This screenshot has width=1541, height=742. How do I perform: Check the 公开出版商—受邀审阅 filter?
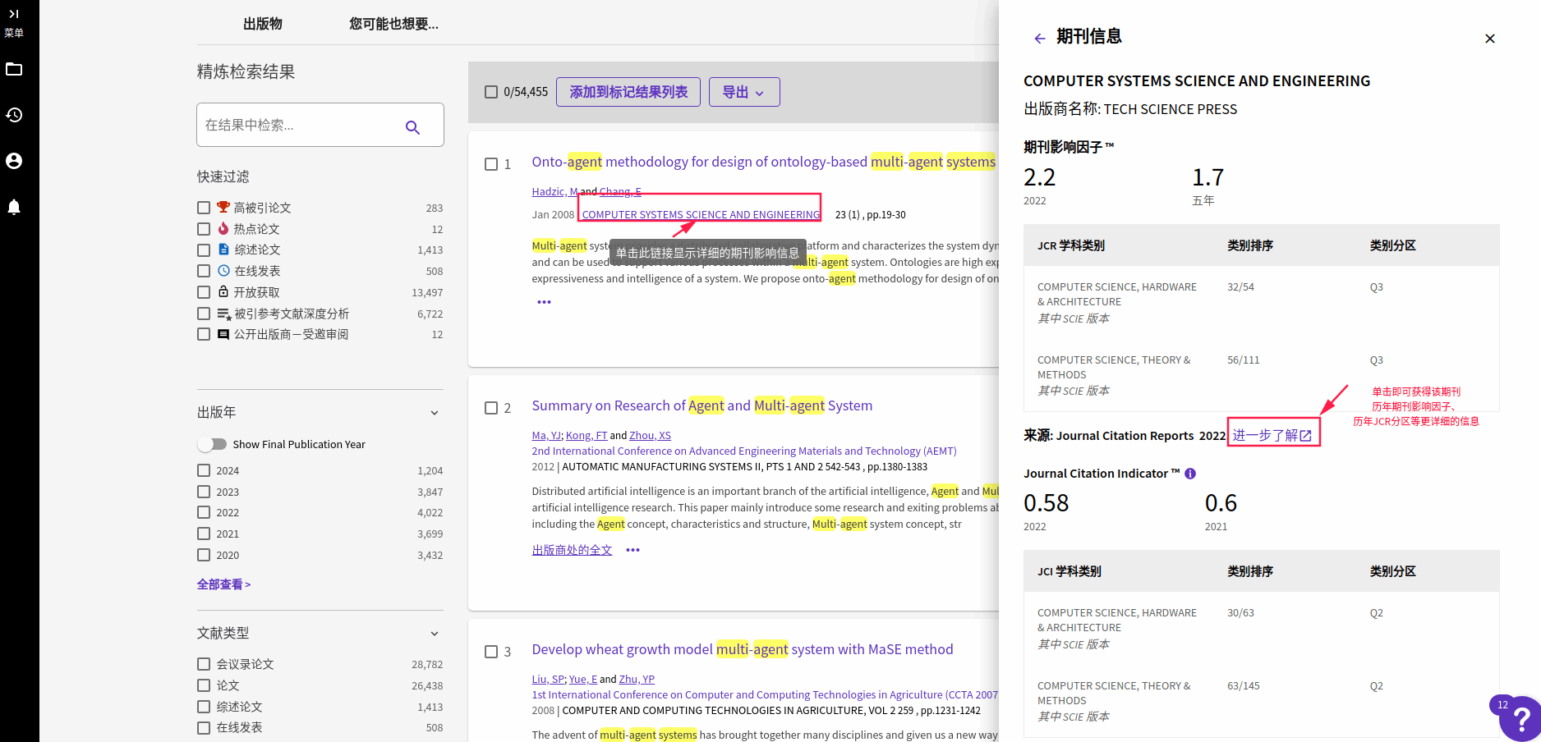(204, 334)
